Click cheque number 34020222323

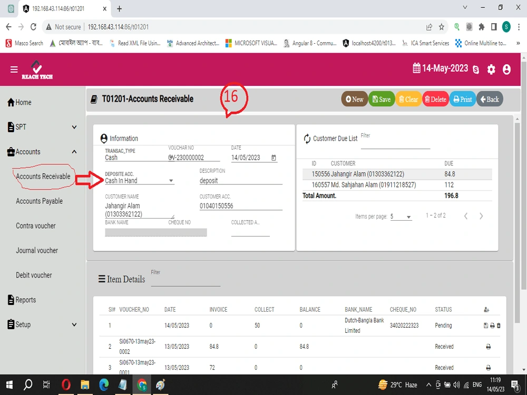[x=404, y=325]
